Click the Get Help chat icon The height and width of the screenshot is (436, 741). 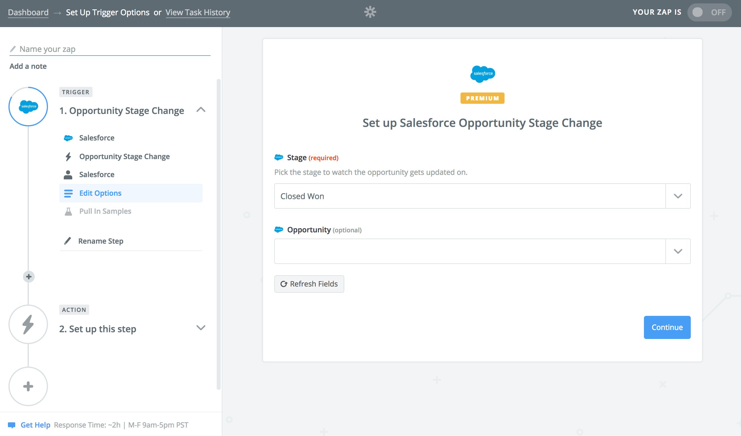coord(12,425)
